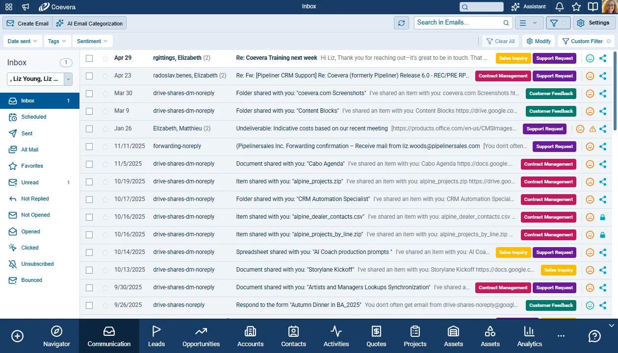Image resolution: width=618 pixels, height=353 pixels.
Task: Check the Apr 29 rgittings email checkbox
Action: [x=89, y=58]
